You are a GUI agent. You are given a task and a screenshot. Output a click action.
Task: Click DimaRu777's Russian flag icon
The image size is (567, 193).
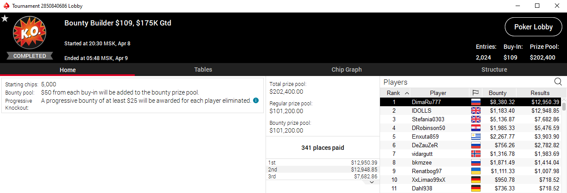(475, 102)
